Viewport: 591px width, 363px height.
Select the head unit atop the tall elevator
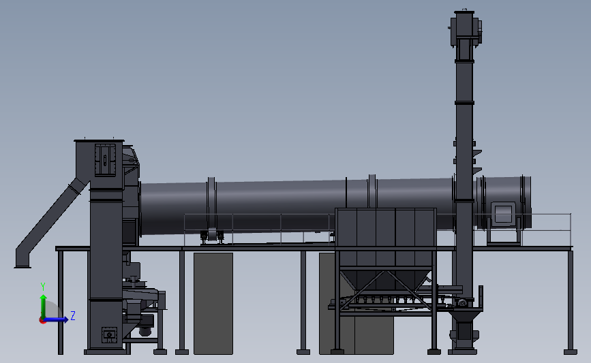466,29
